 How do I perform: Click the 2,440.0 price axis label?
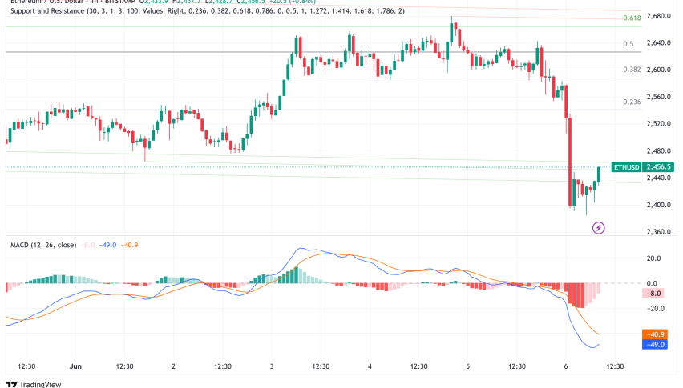(658, 178)
